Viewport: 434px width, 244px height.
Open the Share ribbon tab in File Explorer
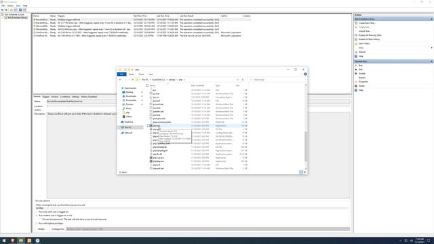coord(141,74)
